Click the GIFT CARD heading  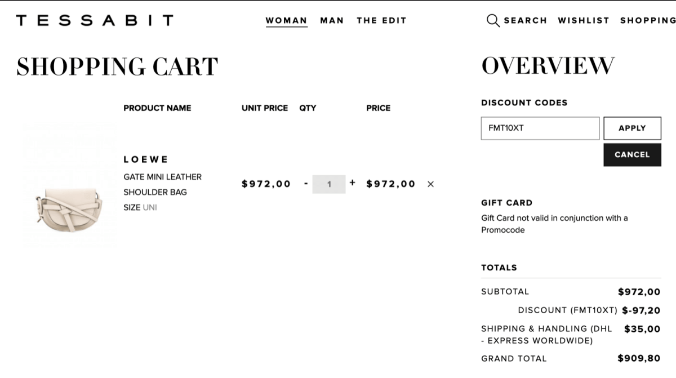506,203
